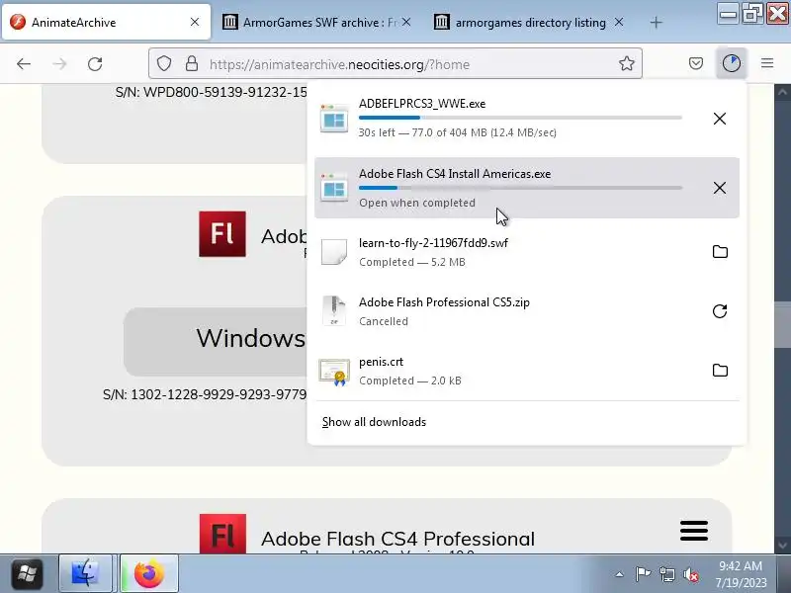Image resolution: width=791 pixels, height=593 pixels.
Task: Save page to Pocket
Action: click(696, 63)
